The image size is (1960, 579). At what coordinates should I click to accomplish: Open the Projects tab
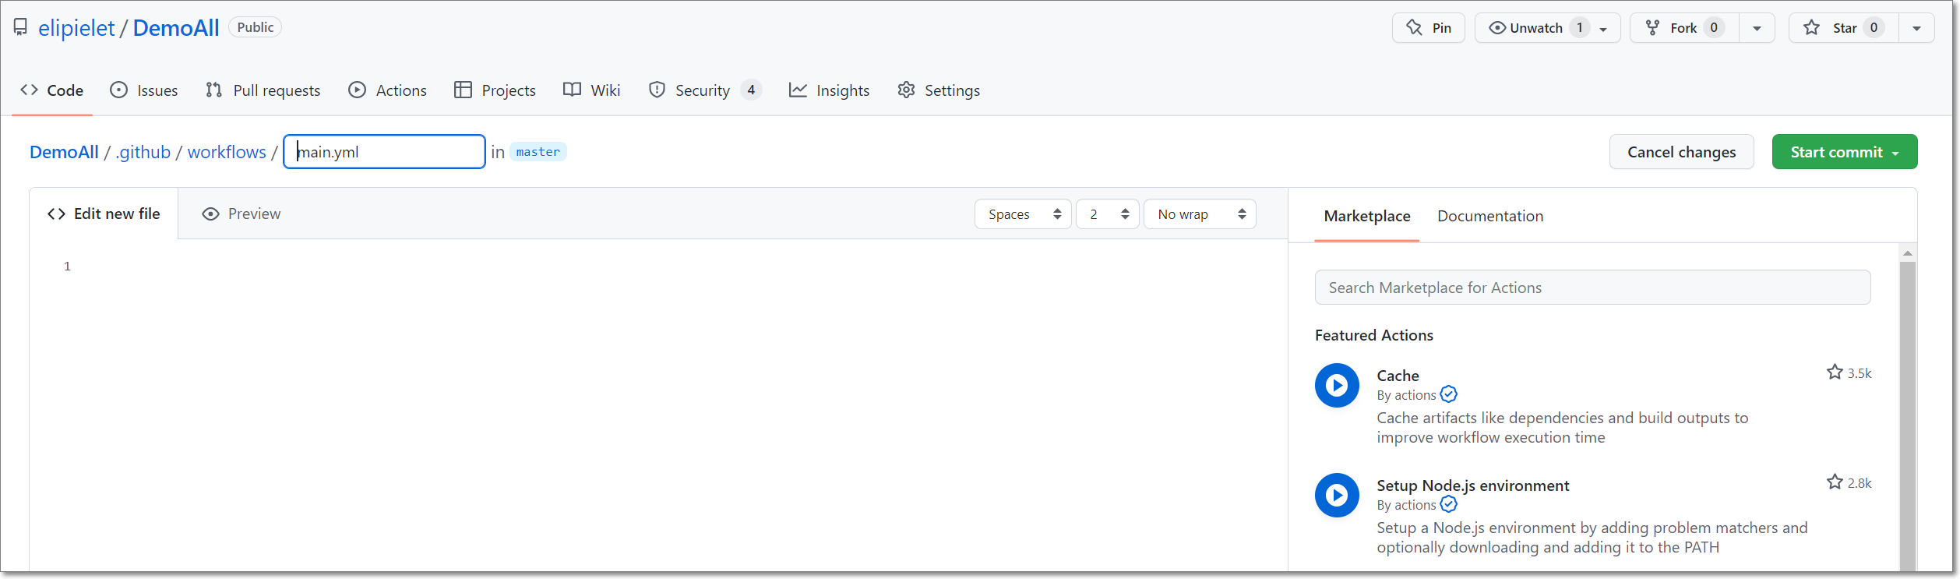click(495, 90)
